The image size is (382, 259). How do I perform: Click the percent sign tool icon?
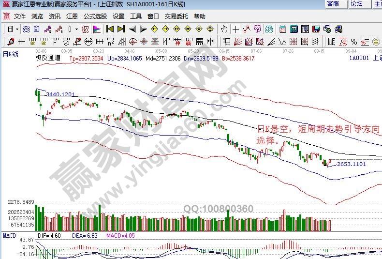click(353, 41)
